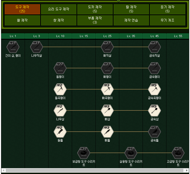Viewport: 190px width, 174px height.
Task: Click the Lv. 25 column header
Action: (107, 36)
